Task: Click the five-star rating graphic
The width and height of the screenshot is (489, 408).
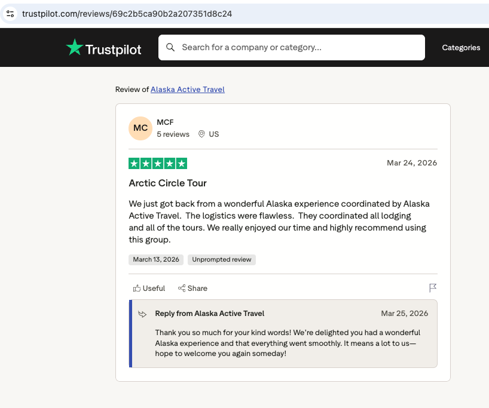Action: point(158,163)
